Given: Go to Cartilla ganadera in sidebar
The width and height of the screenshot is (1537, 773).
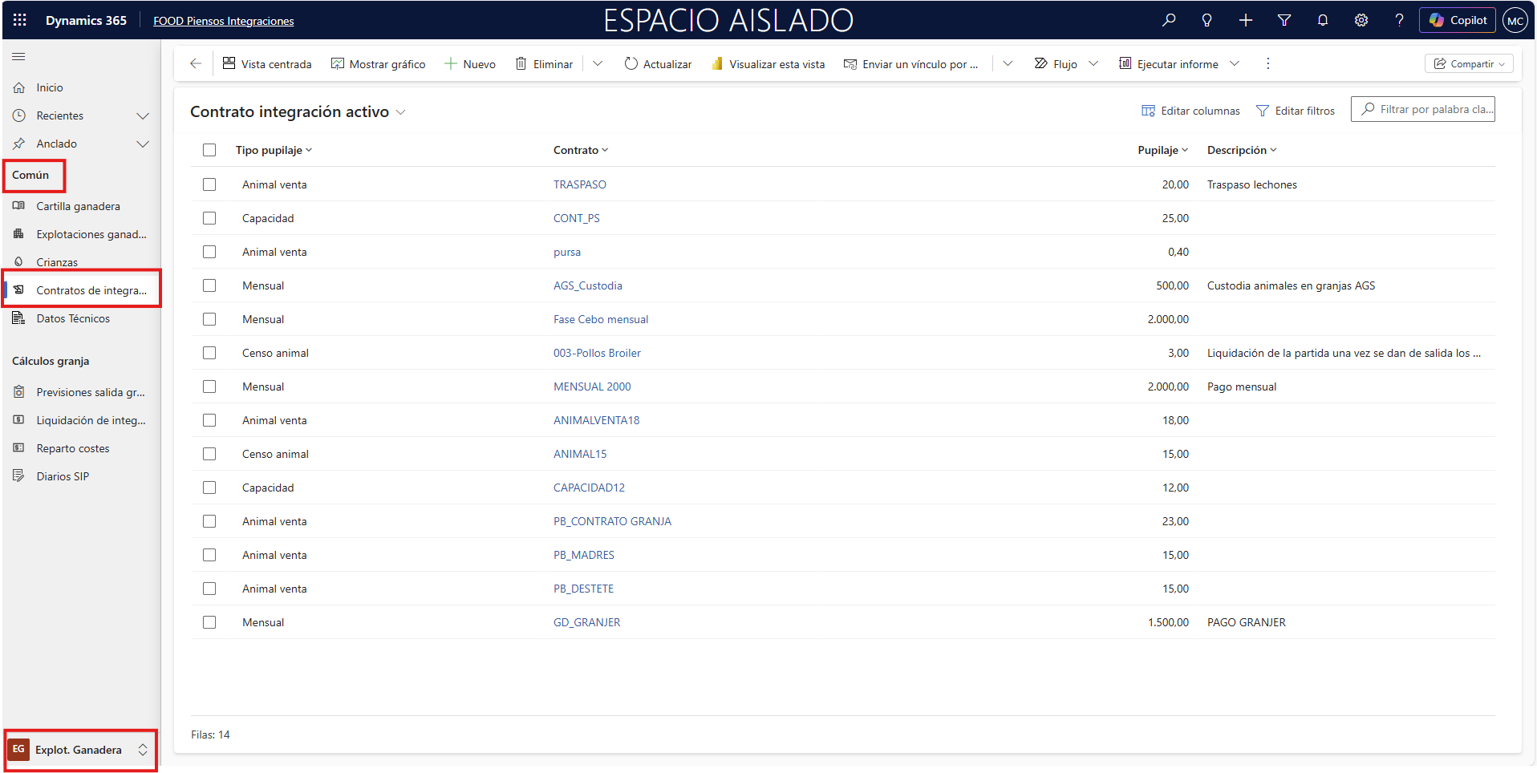Looking at the screenshot, I should pyautogui.click(x=78, y=206).
